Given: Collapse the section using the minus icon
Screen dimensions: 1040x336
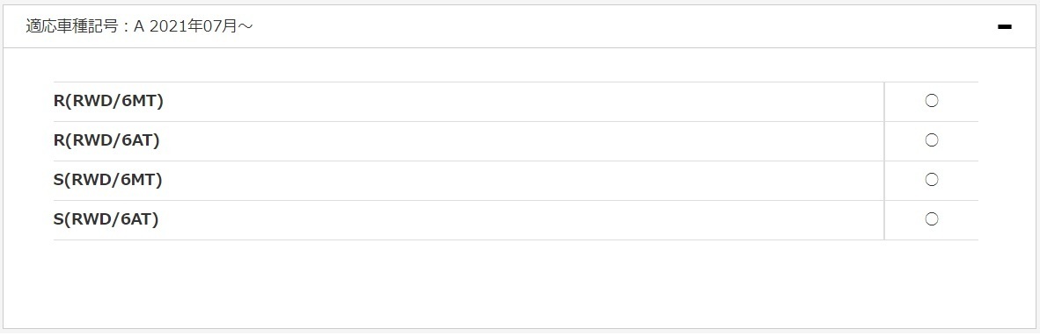Looking at the screenshot, I should click(1004, 26).
